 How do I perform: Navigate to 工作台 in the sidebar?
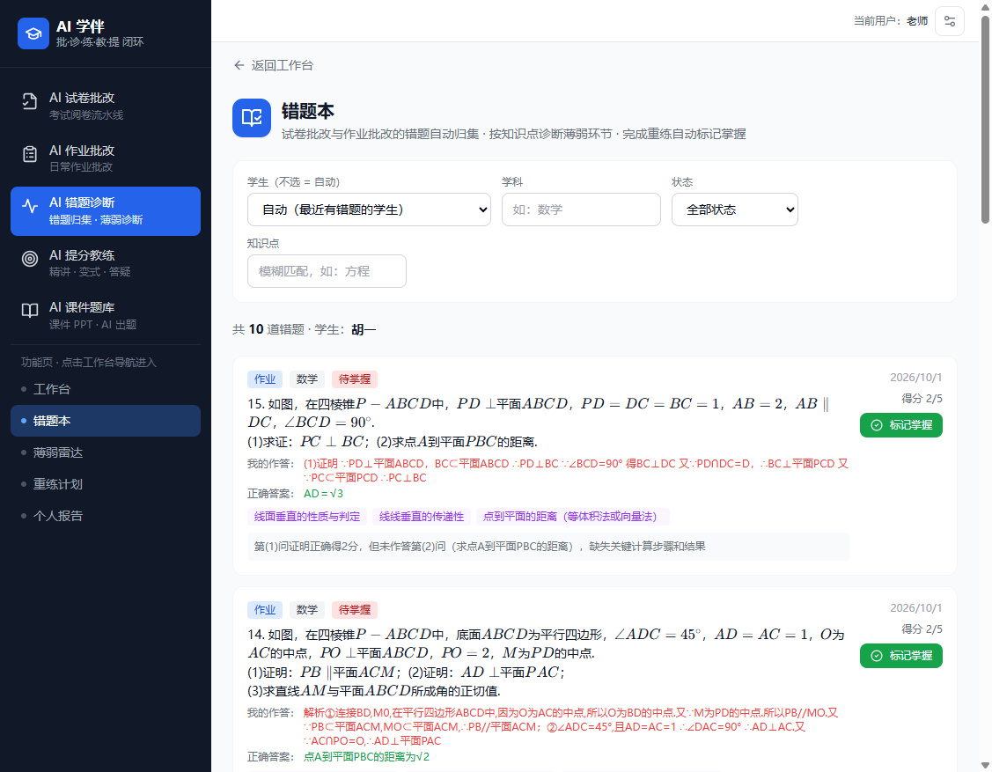[x=106, y=389]
